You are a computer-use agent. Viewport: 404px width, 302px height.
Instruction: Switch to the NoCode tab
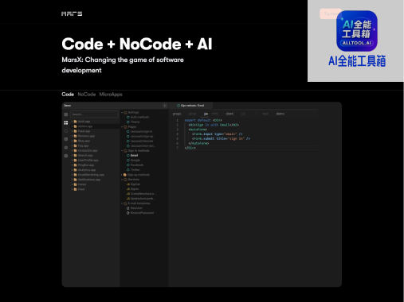tap(87, 95)
